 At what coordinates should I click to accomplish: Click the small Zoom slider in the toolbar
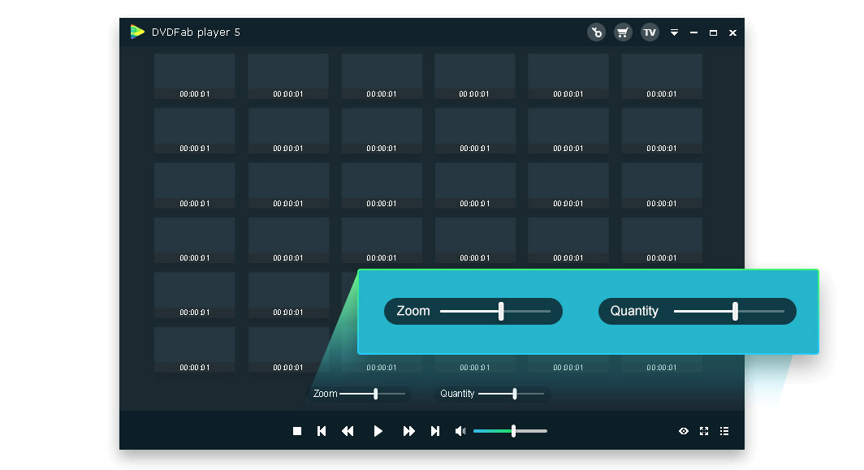tap(373, 394)
